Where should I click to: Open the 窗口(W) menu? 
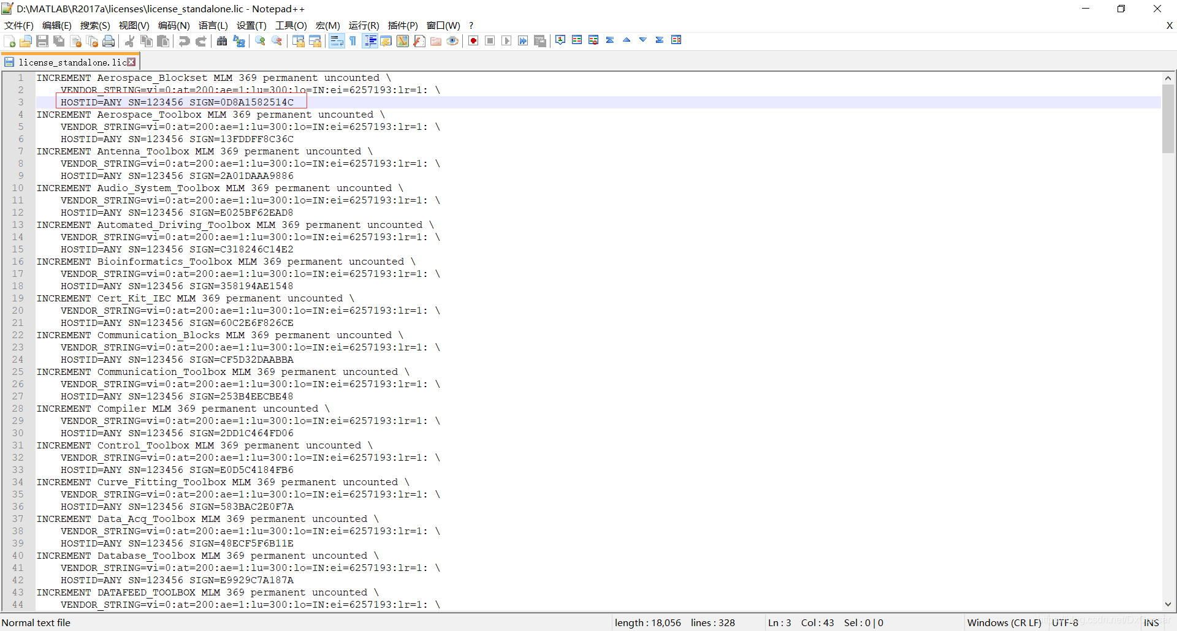click(x=443, y=25)
